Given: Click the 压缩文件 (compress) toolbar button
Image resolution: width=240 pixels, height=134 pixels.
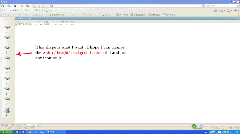Looking at the screenshot, I should pyautogui.click(x=90, y=15).
